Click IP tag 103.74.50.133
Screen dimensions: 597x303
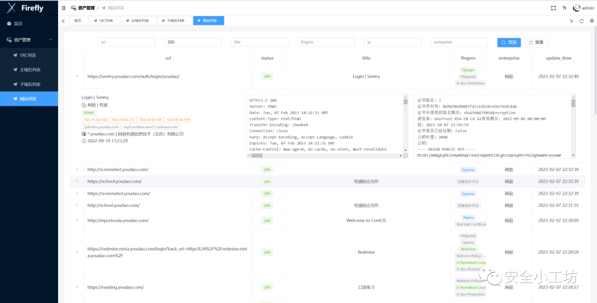coord(123,120)
